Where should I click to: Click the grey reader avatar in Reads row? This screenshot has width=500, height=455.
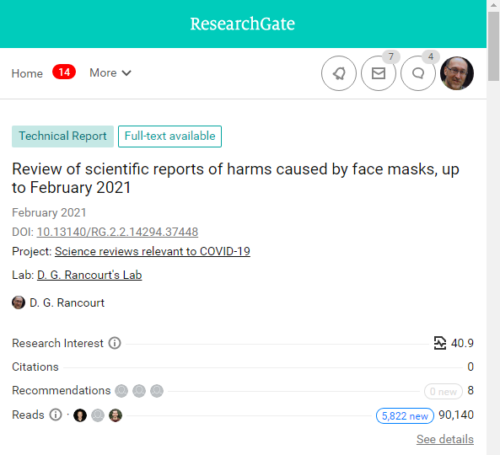pyautogui.click(x=98, y=415)
